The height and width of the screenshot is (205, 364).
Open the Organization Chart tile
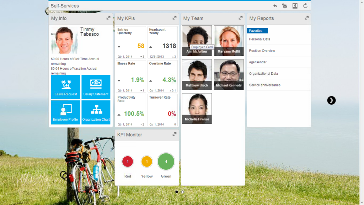coord(96,112)
